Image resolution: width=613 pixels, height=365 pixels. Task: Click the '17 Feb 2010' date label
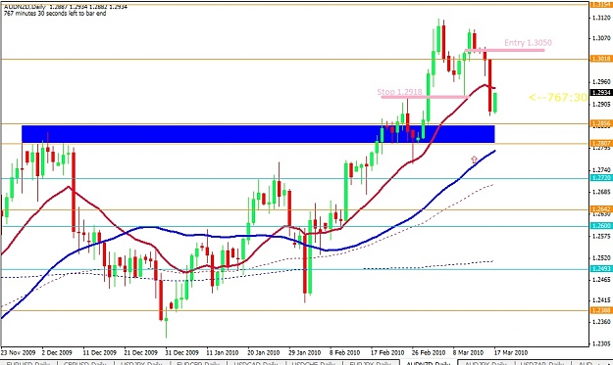tap(387, 352)
